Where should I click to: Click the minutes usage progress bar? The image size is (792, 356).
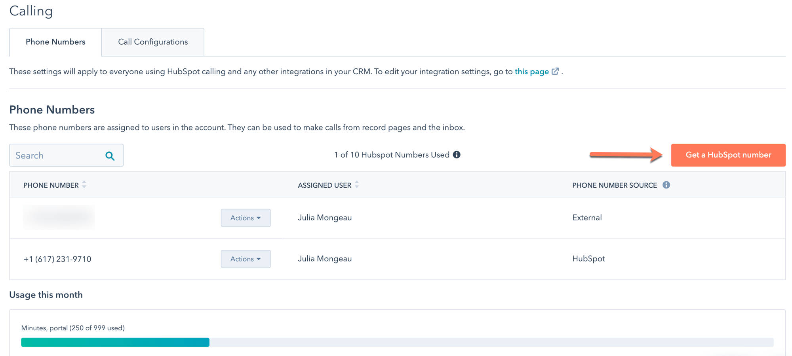click(397, 342)
